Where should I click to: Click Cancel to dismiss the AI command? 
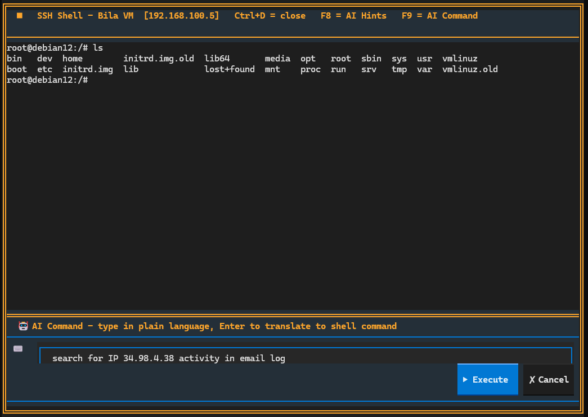click(x=548, y=379)
